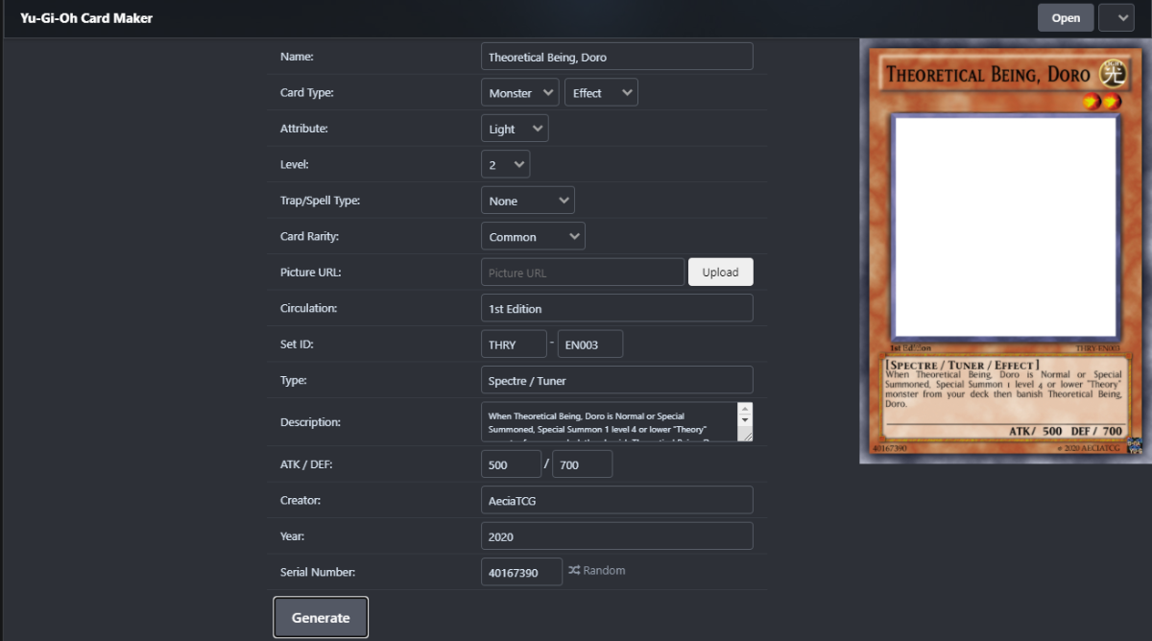Click the Set ID number field EN003
The image size is (1152, 641).
point(590,344)
